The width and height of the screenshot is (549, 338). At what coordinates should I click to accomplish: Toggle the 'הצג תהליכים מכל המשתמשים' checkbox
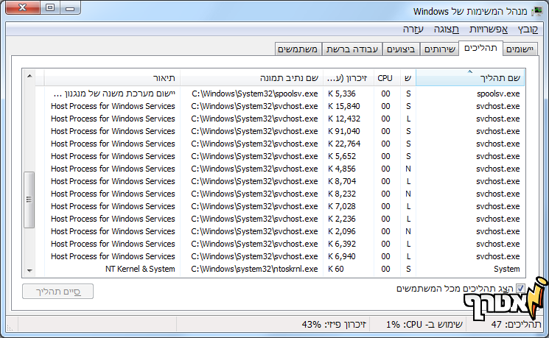pos(520,288)
